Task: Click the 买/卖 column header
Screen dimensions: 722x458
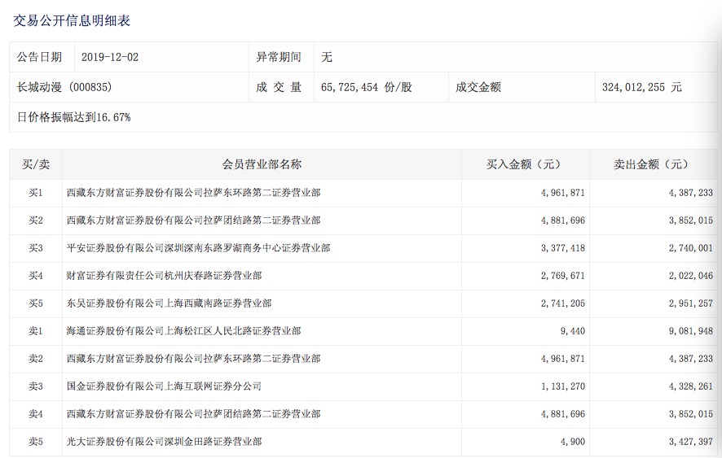Action: point(36,164)
